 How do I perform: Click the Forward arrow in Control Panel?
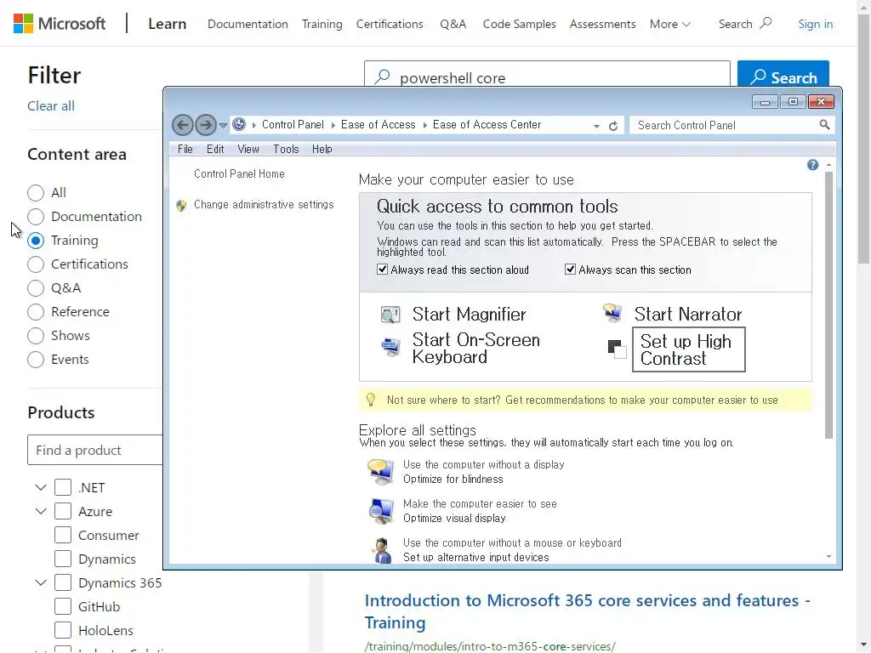(x=206, y=125)
